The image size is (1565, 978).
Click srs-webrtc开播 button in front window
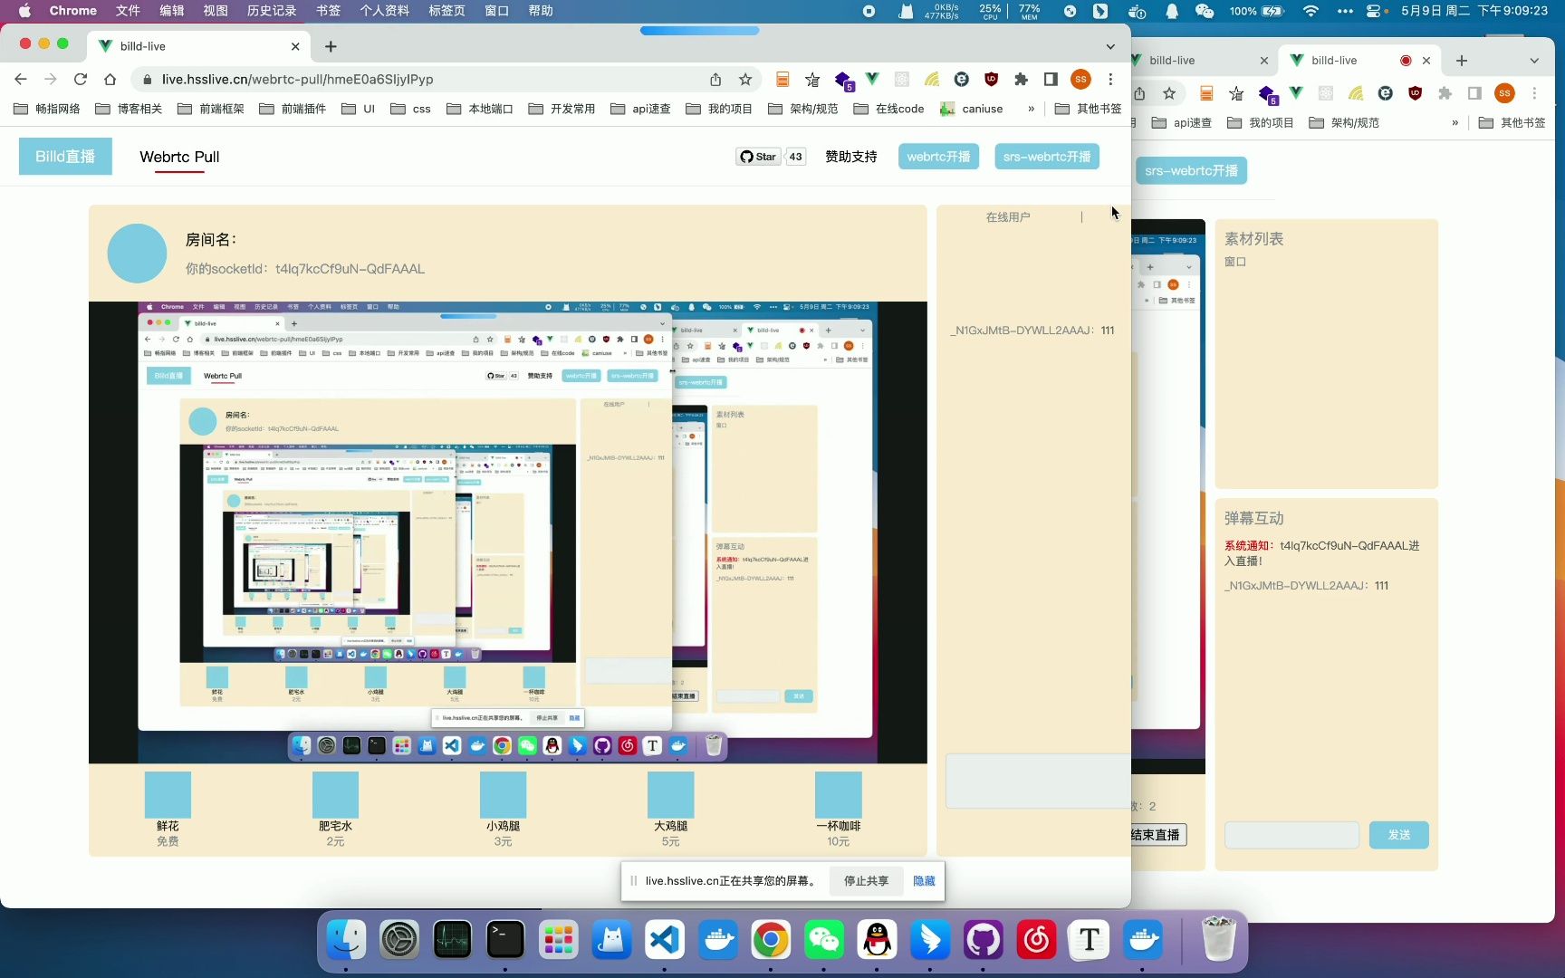point(1047,157)
